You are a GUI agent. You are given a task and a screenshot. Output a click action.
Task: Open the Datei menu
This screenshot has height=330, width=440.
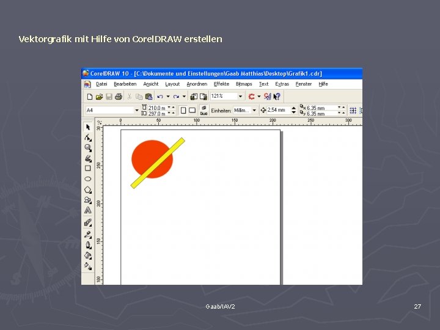click(101, 84)
